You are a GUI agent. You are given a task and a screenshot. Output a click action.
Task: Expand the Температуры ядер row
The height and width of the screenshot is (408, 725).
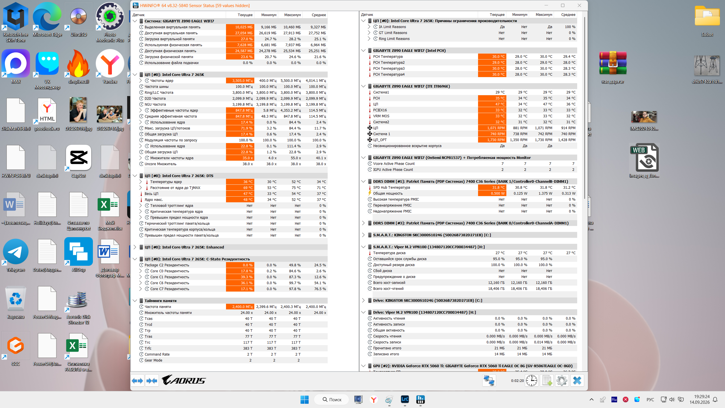pos(140,182)
